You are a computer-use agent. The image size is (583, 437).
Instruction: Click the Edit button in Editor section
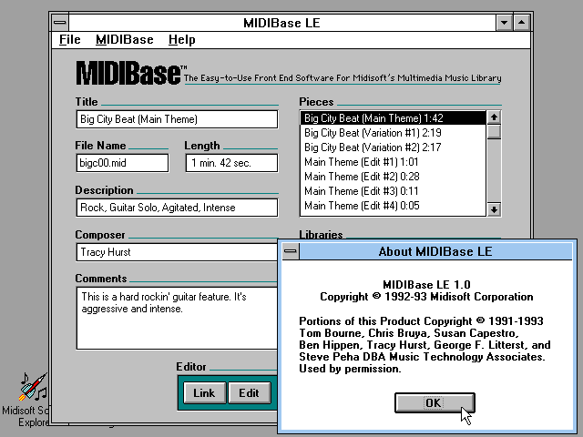click(x=249, y=392)
